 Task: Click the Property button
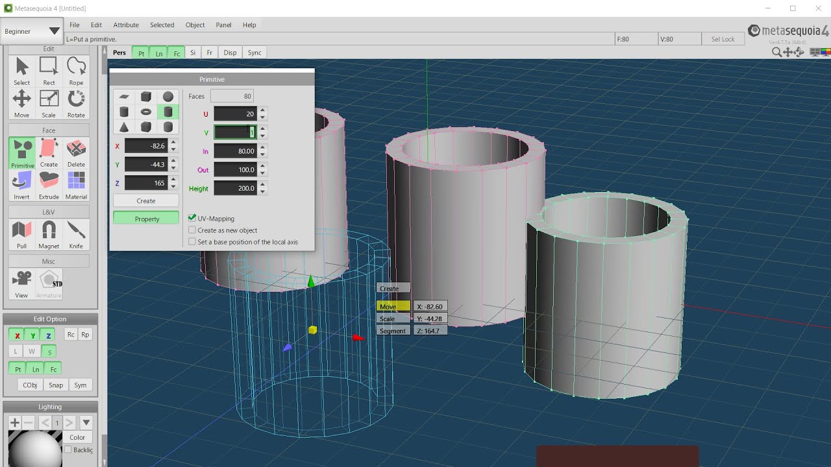(x=145, y=218)
